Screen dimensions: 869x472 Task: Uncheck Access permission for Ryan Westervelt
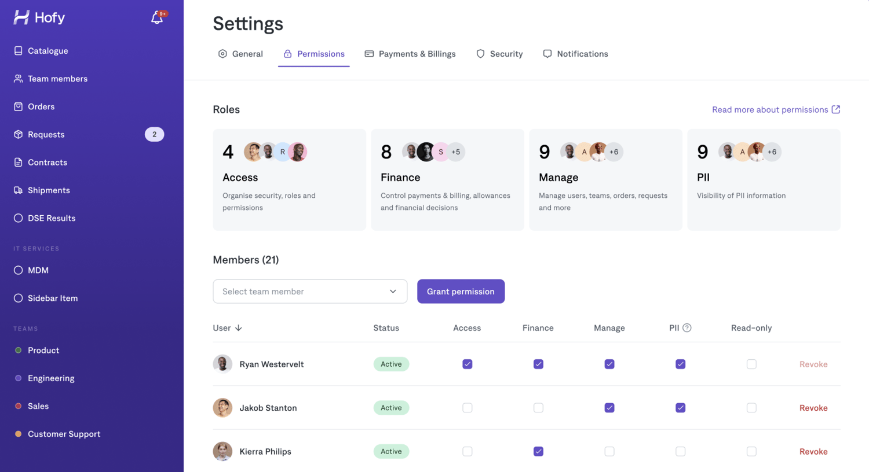coord(468,364)
